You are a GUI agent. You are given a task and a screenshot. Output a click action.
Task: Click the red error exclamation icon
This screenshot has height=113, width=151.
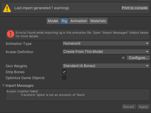(x=11, y=34)
